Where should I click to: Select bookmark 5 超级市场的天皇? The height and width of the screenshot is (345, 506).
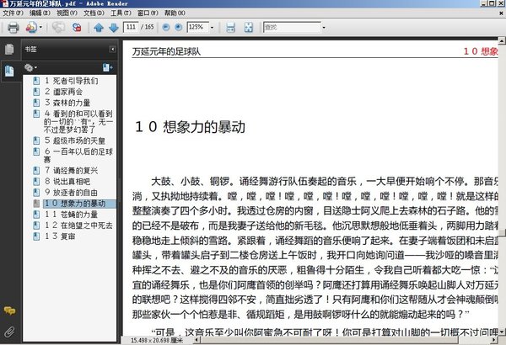[75, 141]
